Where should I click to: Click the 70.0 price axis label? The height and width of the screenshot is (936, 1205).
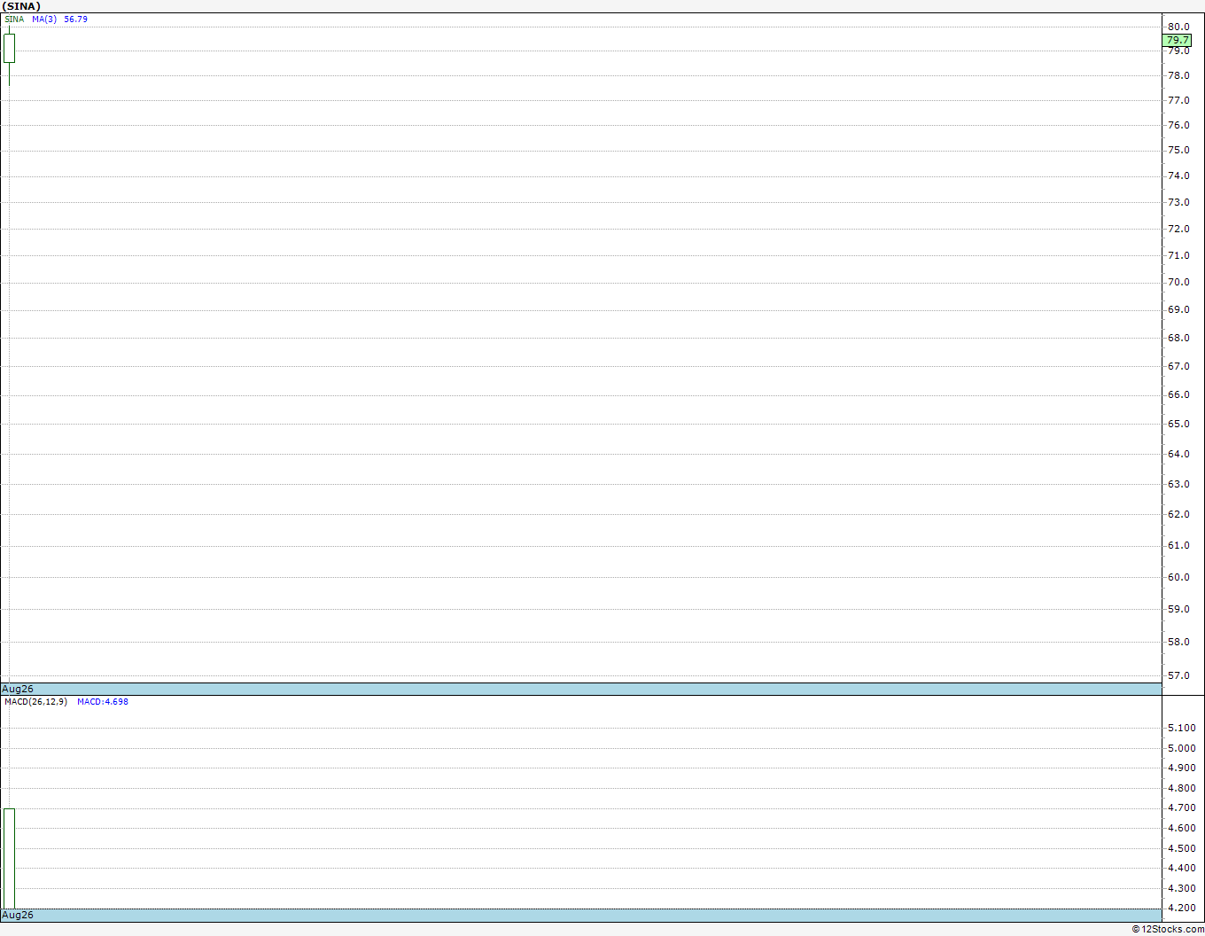pos(1178,282)
